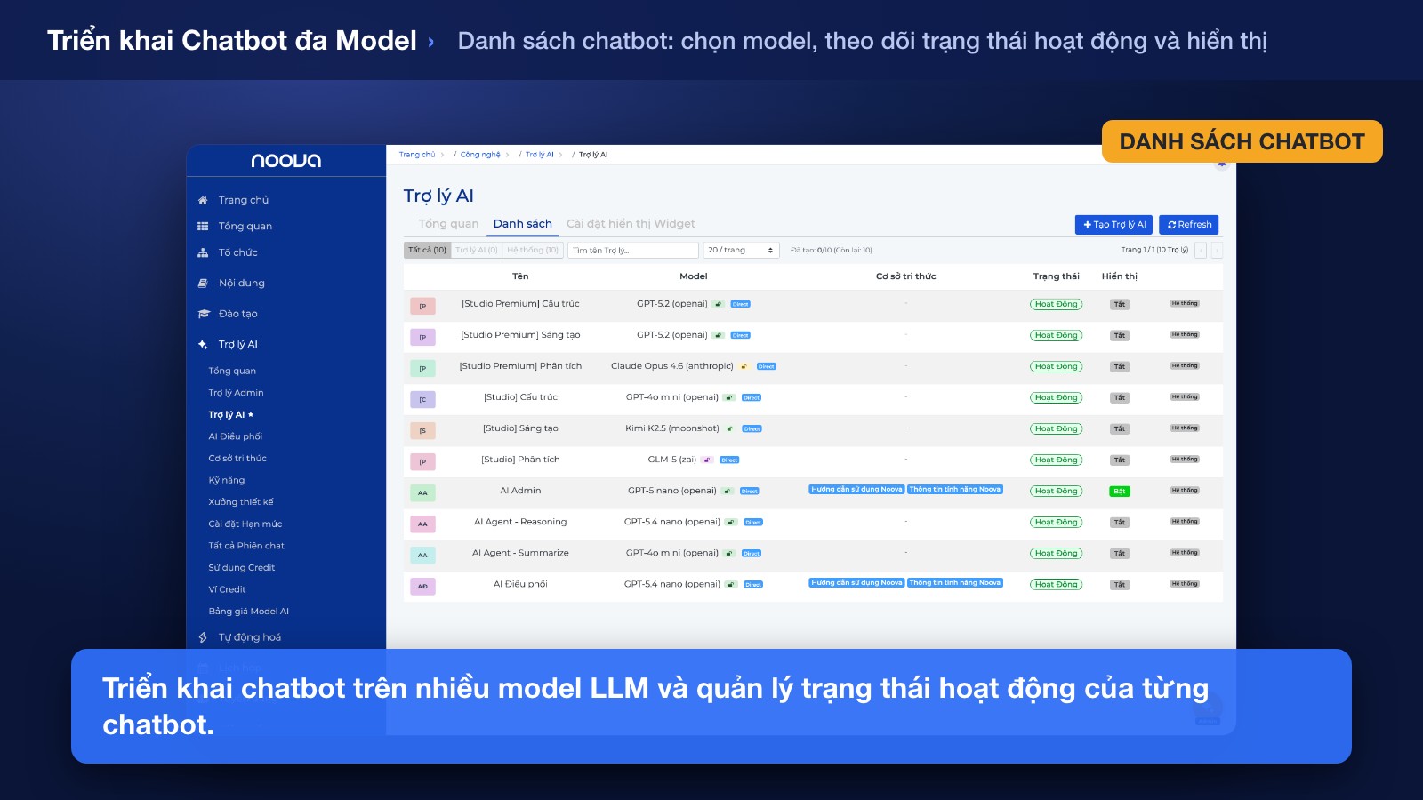Click provider icon next to Claude Opus 4.6
The height and width of the screenshot is (800, 1423).
click(744, 366)
